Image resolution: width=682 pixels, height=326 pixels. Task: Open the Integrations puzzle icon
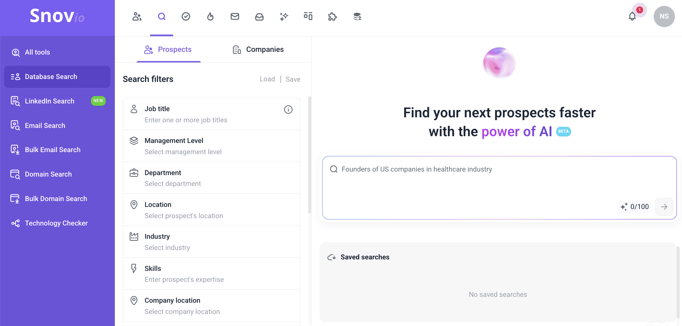332,17
